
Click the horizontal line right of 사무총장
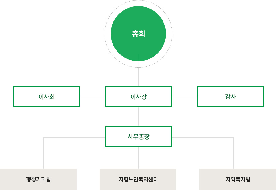(x=203, y=137)
